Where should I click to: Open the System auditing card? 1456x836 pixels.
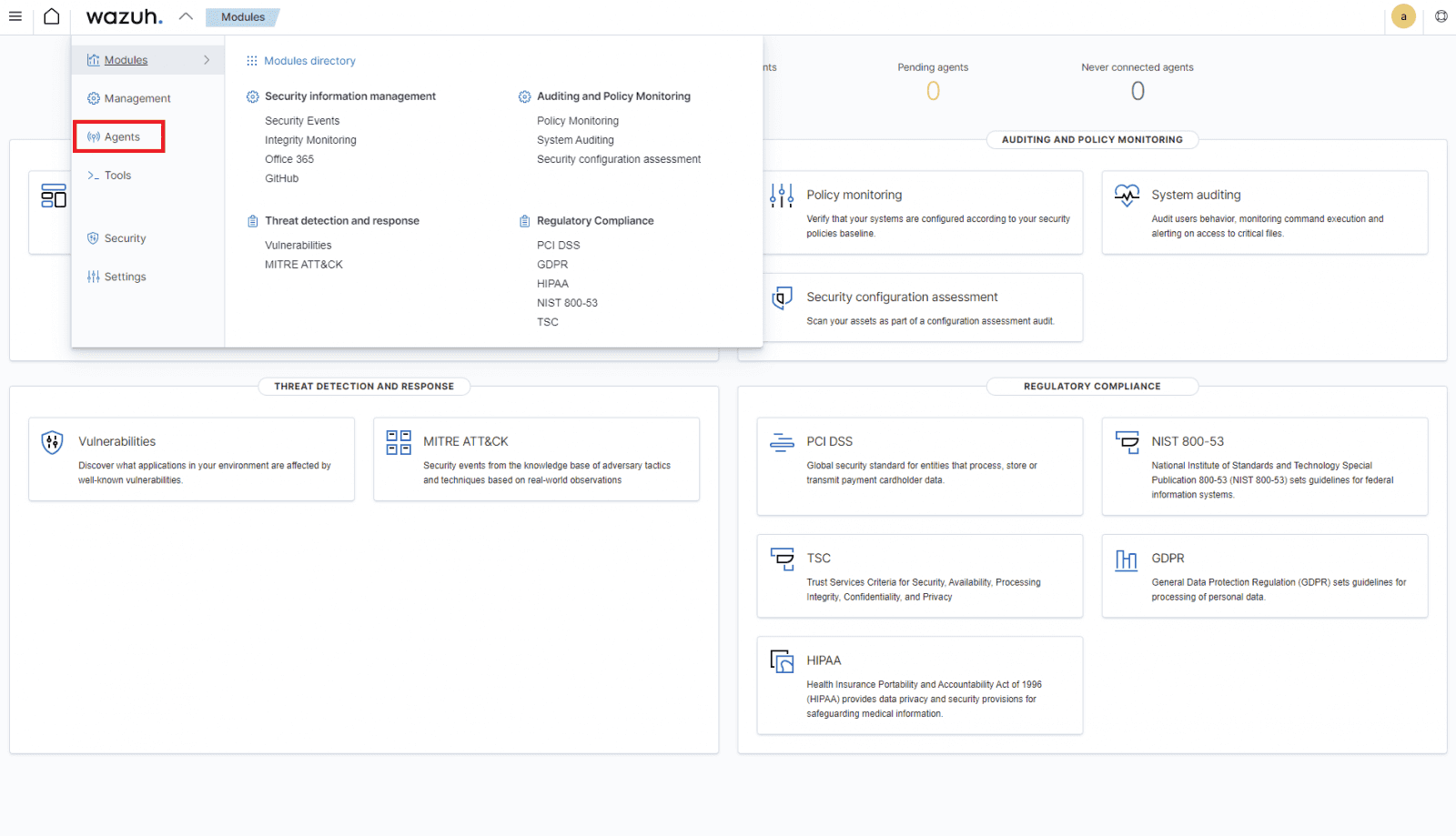point(1264,213)
